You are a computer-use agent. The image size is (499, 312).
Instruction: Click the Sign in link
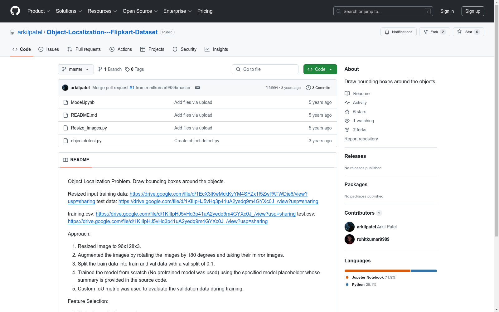click(x=447, y=11)
